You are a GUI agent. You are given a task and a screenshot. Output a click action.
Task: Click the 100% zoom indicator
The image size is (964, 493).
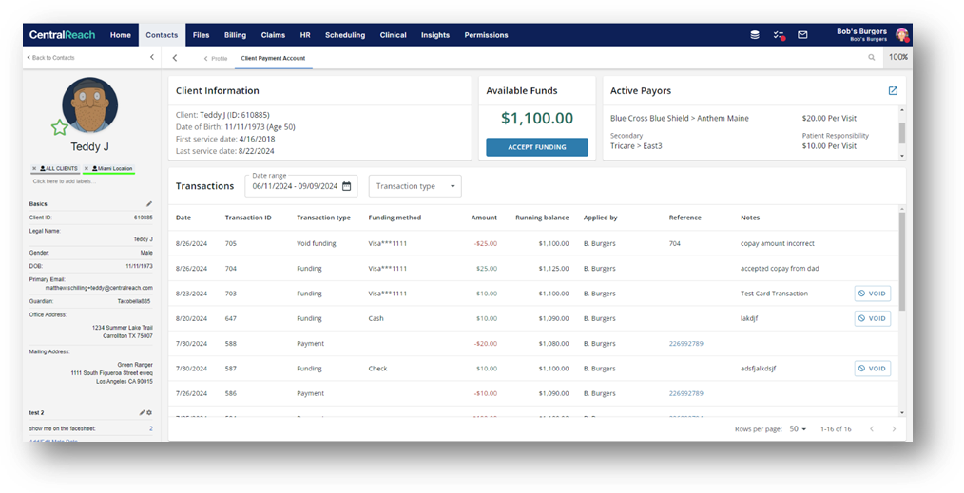pos(898,57)
